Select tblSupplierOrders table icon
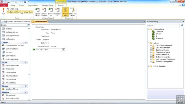Screen dimensions: 185x104 point(3,36)
